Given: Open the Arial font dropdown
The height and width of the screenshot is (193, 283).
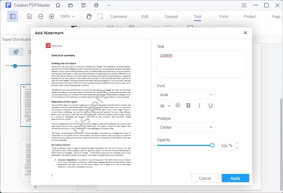Looking at the screenshot, I should (186, 95).
